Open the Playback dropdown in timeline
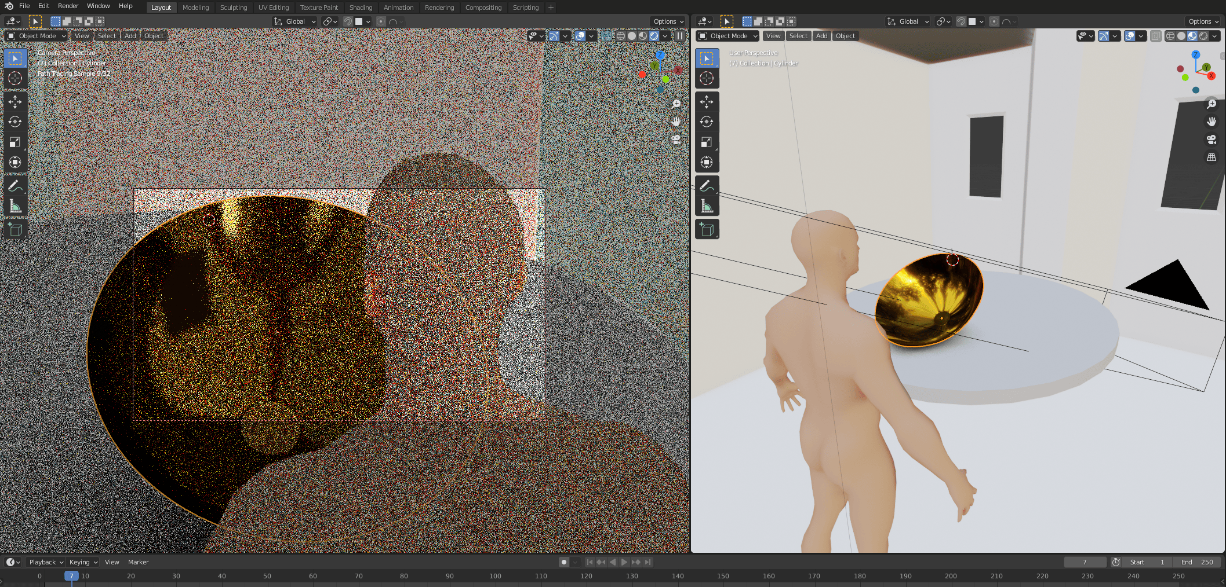1226x587 pixels. tap(46, 562)
